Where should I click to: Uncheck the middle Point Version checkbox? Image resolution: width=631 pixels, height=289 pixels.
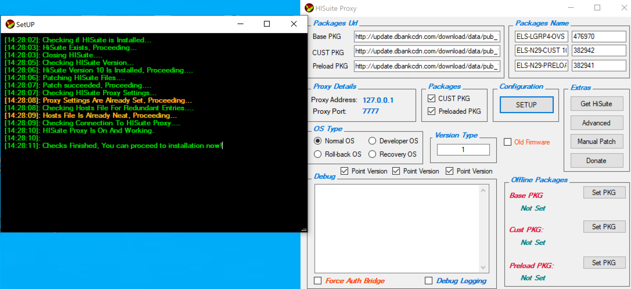396,171
